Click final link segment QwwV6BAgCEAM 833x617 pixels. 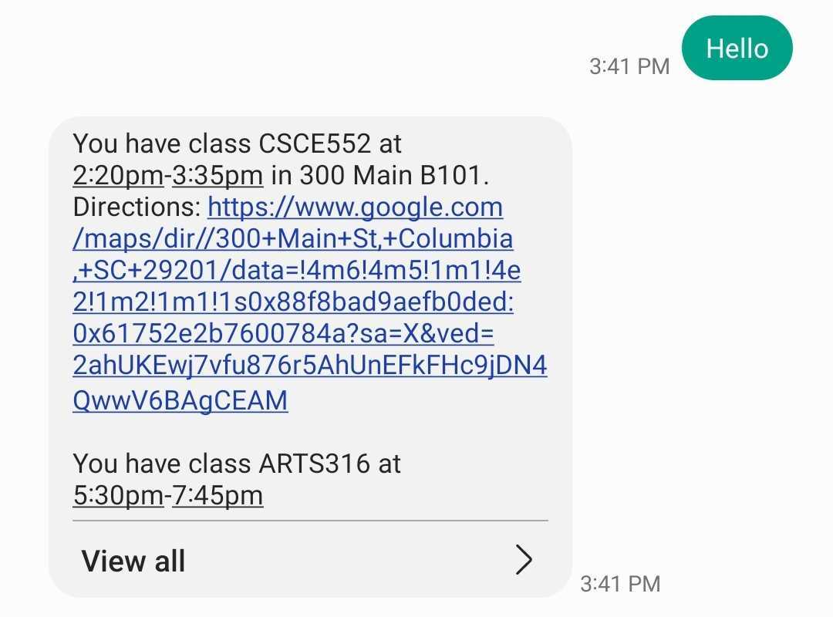tap(180, 400)
